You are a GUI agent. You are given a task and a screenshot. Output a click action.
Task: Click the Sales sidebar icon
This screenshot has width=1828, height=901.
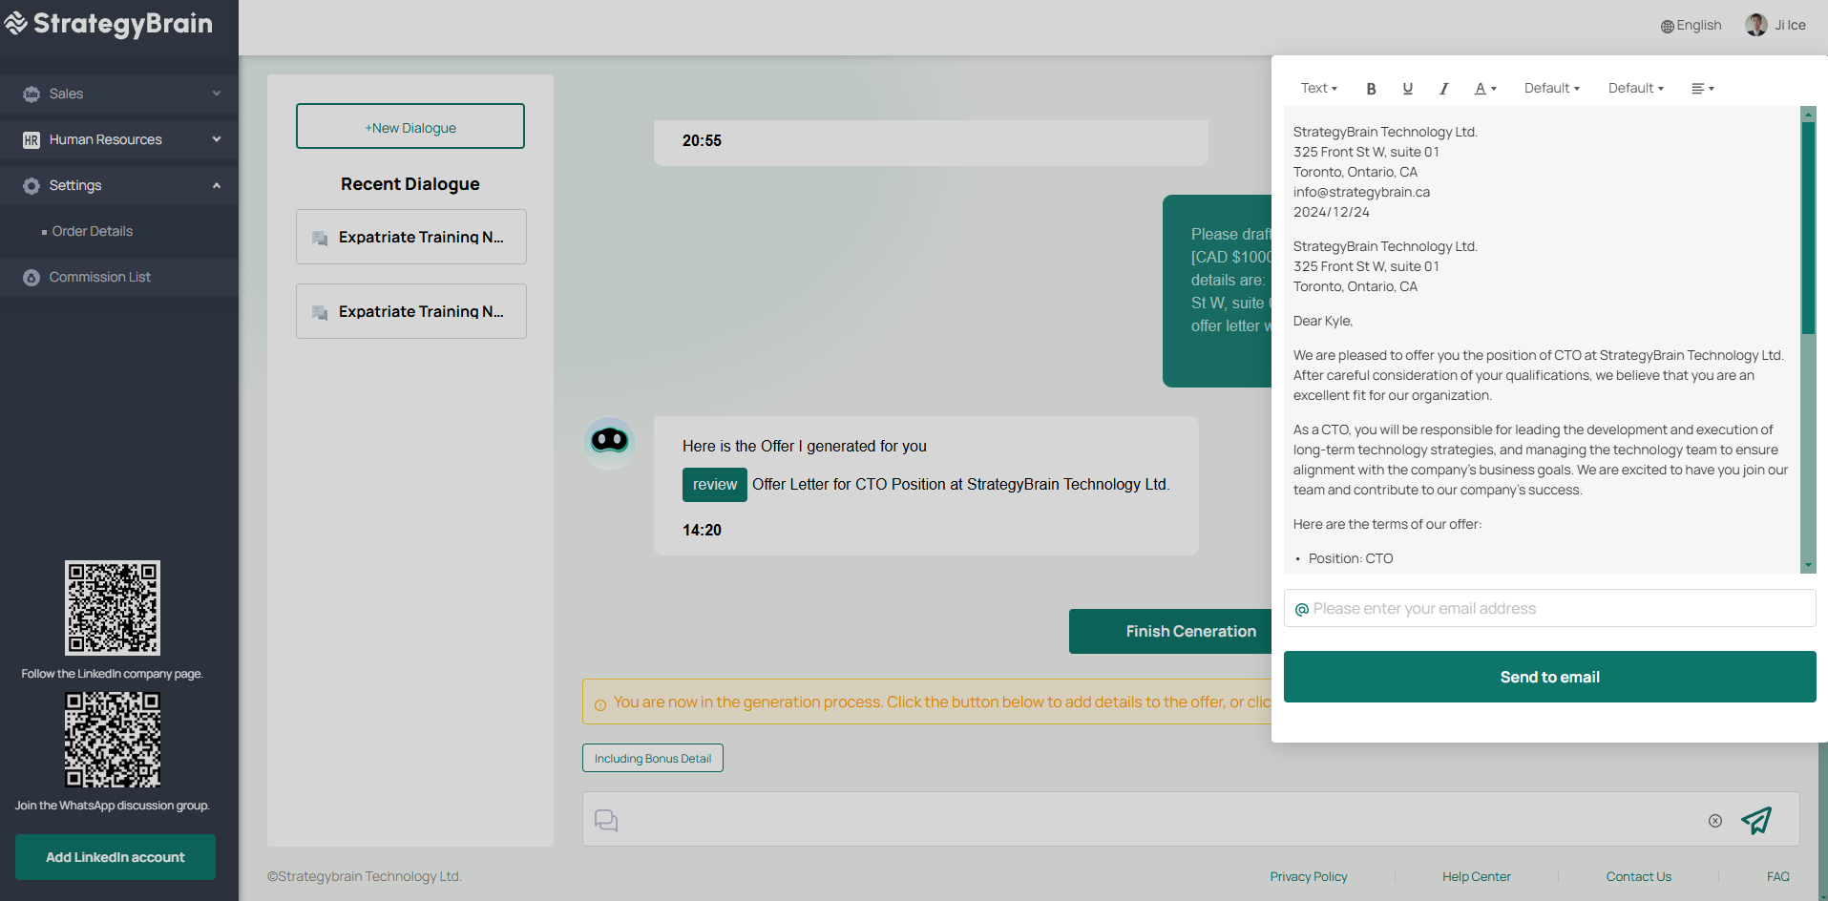[x=32, y=94]
